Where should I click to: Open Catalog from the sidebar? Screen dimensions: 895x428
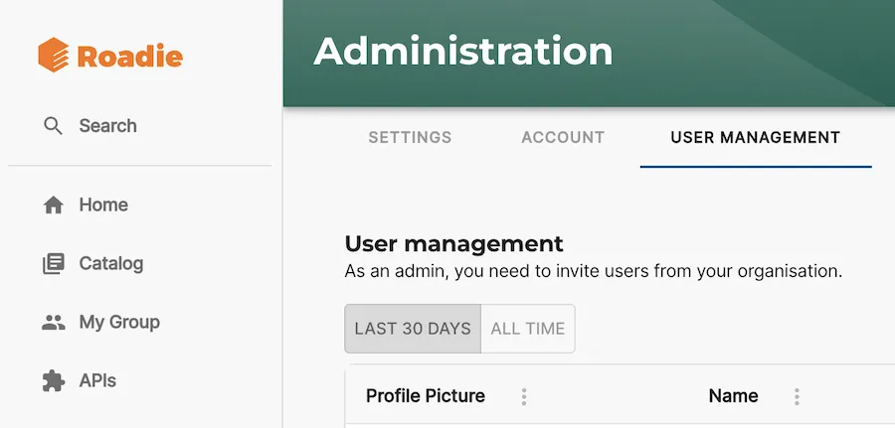tap(110, 263)
